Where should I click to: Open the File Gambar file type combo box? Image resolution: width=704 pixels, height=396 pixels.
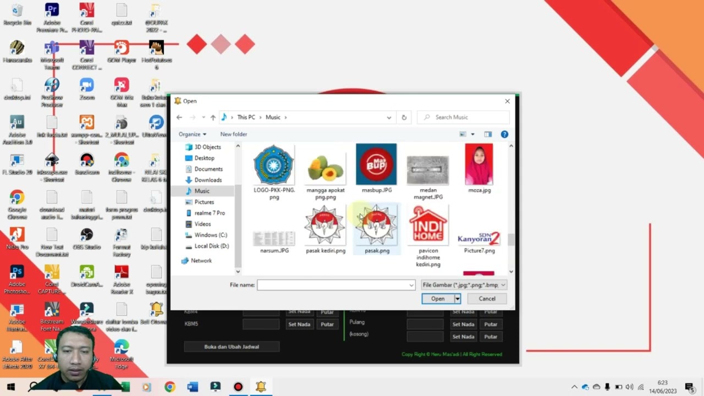[x=464, y=285]
